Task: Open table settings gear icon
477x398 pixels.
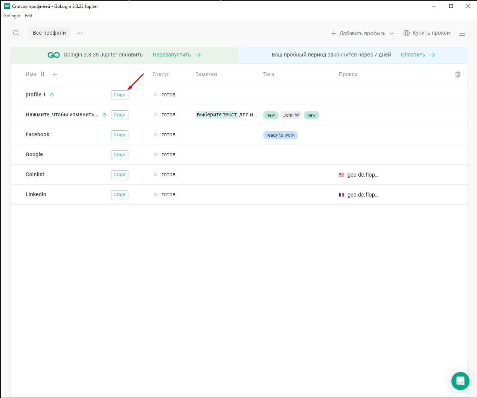Action: coord(458,75)
